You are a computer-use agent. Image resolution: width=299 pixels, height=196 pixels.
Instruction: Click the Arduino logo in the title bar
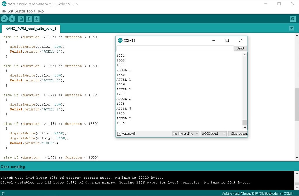point(4,4)
